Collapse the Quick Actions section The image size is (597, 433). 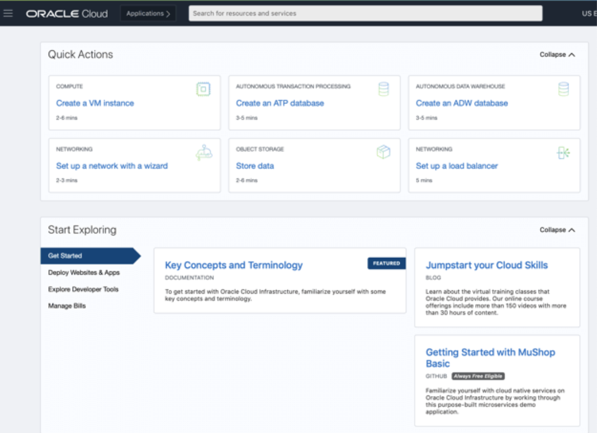click(x=557, y=54)
